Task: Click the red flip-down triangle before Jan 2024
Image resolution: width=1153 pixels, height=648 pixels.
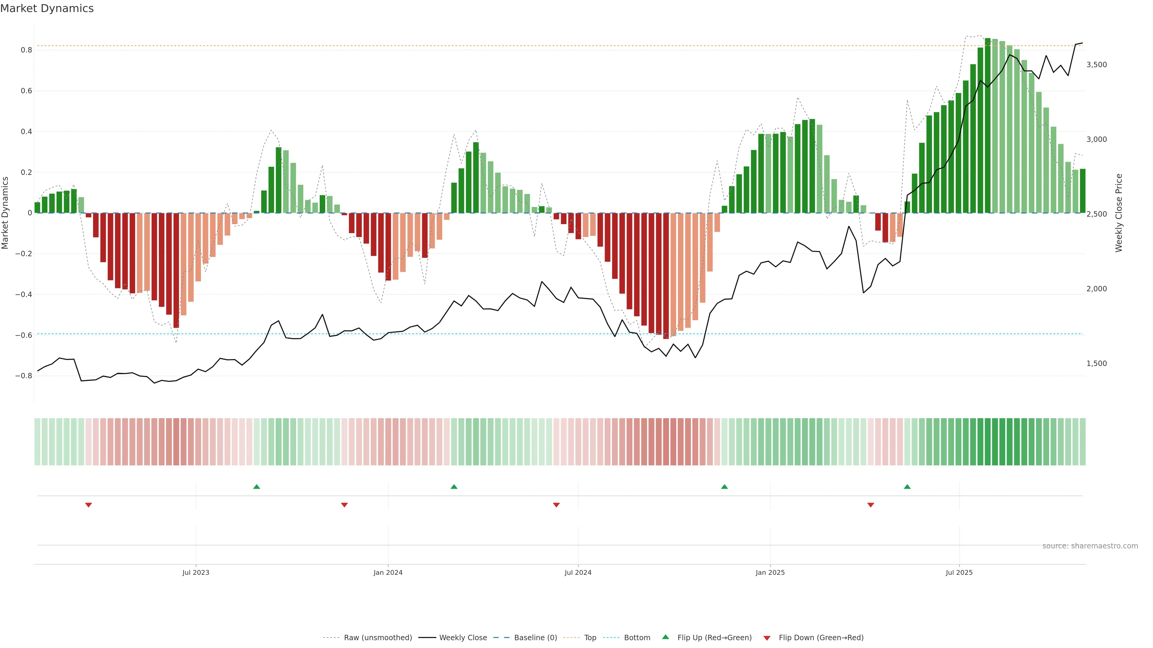Action: click(x=344, y=505)
